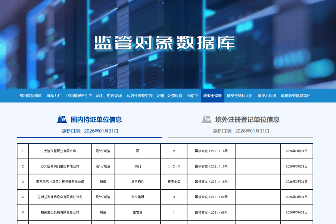Navigate to the 铀矿冶 page

[193, 96]
